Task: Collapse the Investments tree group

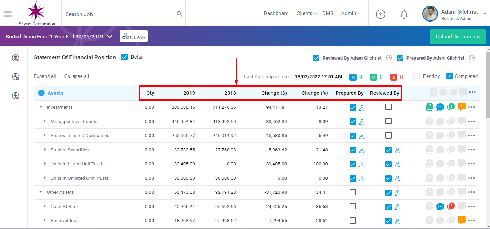Action: (x=41, y=107)
